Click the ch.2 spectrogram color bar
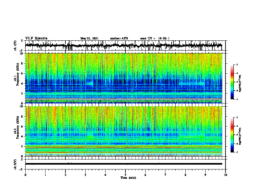Image resolution: width=254 pixels, height=196 pixels. 232,135
